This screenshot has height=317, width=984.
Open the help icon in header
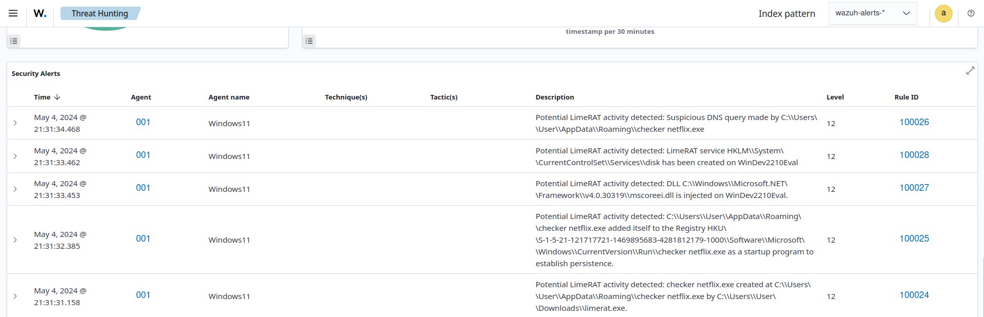[971, 13]
